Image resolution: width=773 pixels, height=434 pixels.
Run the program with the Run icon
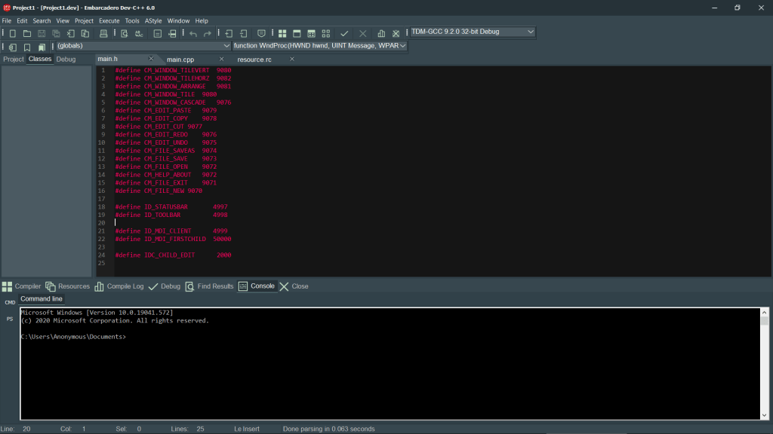[363, 33]
